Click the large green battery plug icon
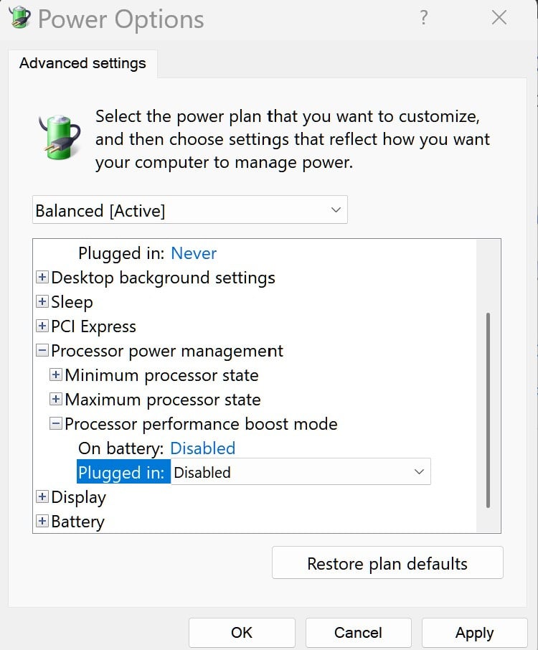 pyautogui.click(x=60, y=137)
